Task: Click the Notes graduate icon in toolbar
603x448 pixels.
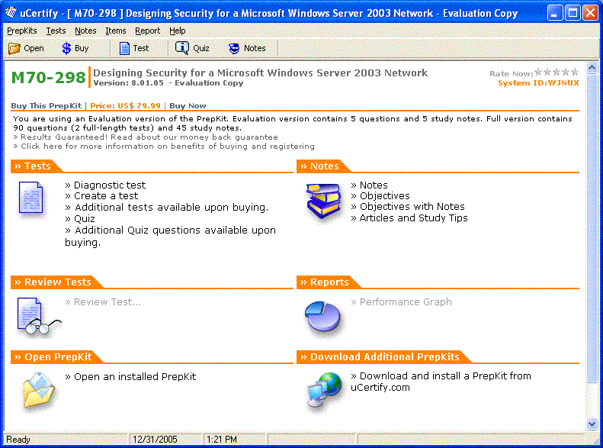Action: coord(234,49)
